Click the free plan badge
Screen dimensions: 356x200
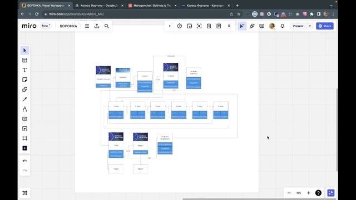[x=46, y=26]
